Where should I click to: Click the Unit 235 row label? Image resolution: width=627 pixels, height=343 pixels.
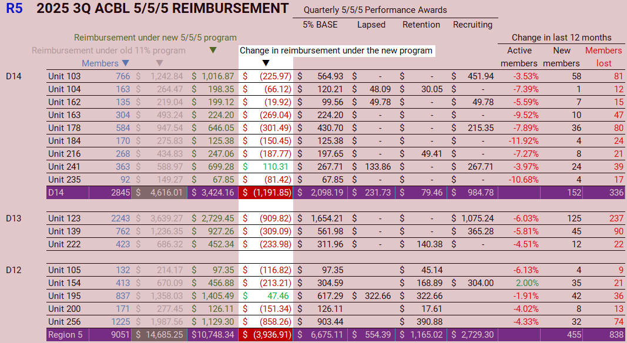tap(65, 180)
